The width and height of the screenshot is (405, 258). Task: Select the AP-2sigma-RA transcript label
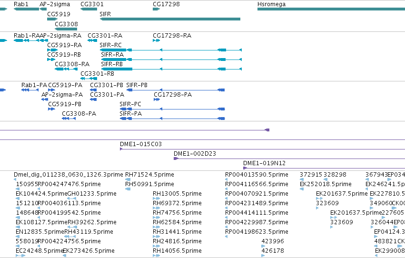tap(60, 36)
